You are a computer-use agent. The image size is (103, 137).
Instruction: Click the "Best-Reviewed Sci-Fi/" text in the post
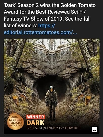[60, 12]
